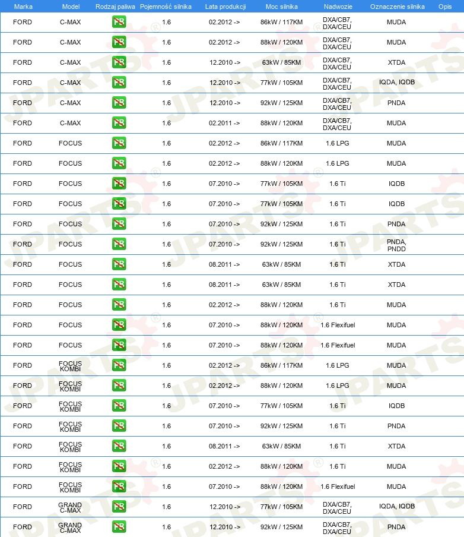Click fuel icon for GRAND C-MAX 77kW/105KM
Image resolution: width=464 pixels, height=537 pixels.
[119, 507]
